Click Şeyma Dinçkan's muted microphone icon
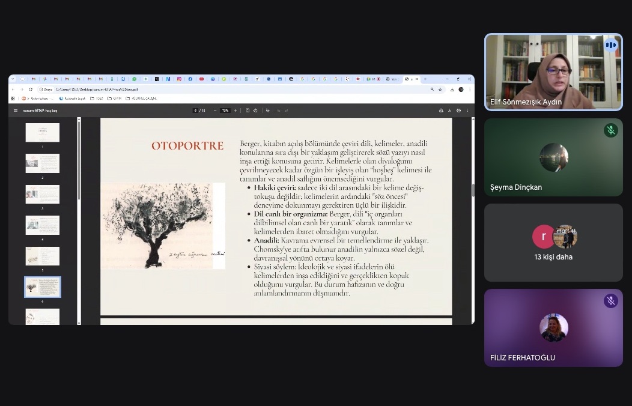Screen dimensions: 632x406 coord(610,130)
